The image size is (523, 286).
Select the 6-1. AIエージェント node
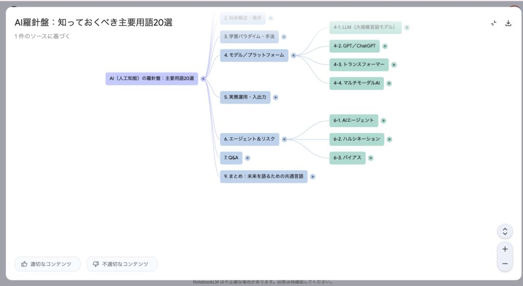pyautogui.click(x=353, y=121)
